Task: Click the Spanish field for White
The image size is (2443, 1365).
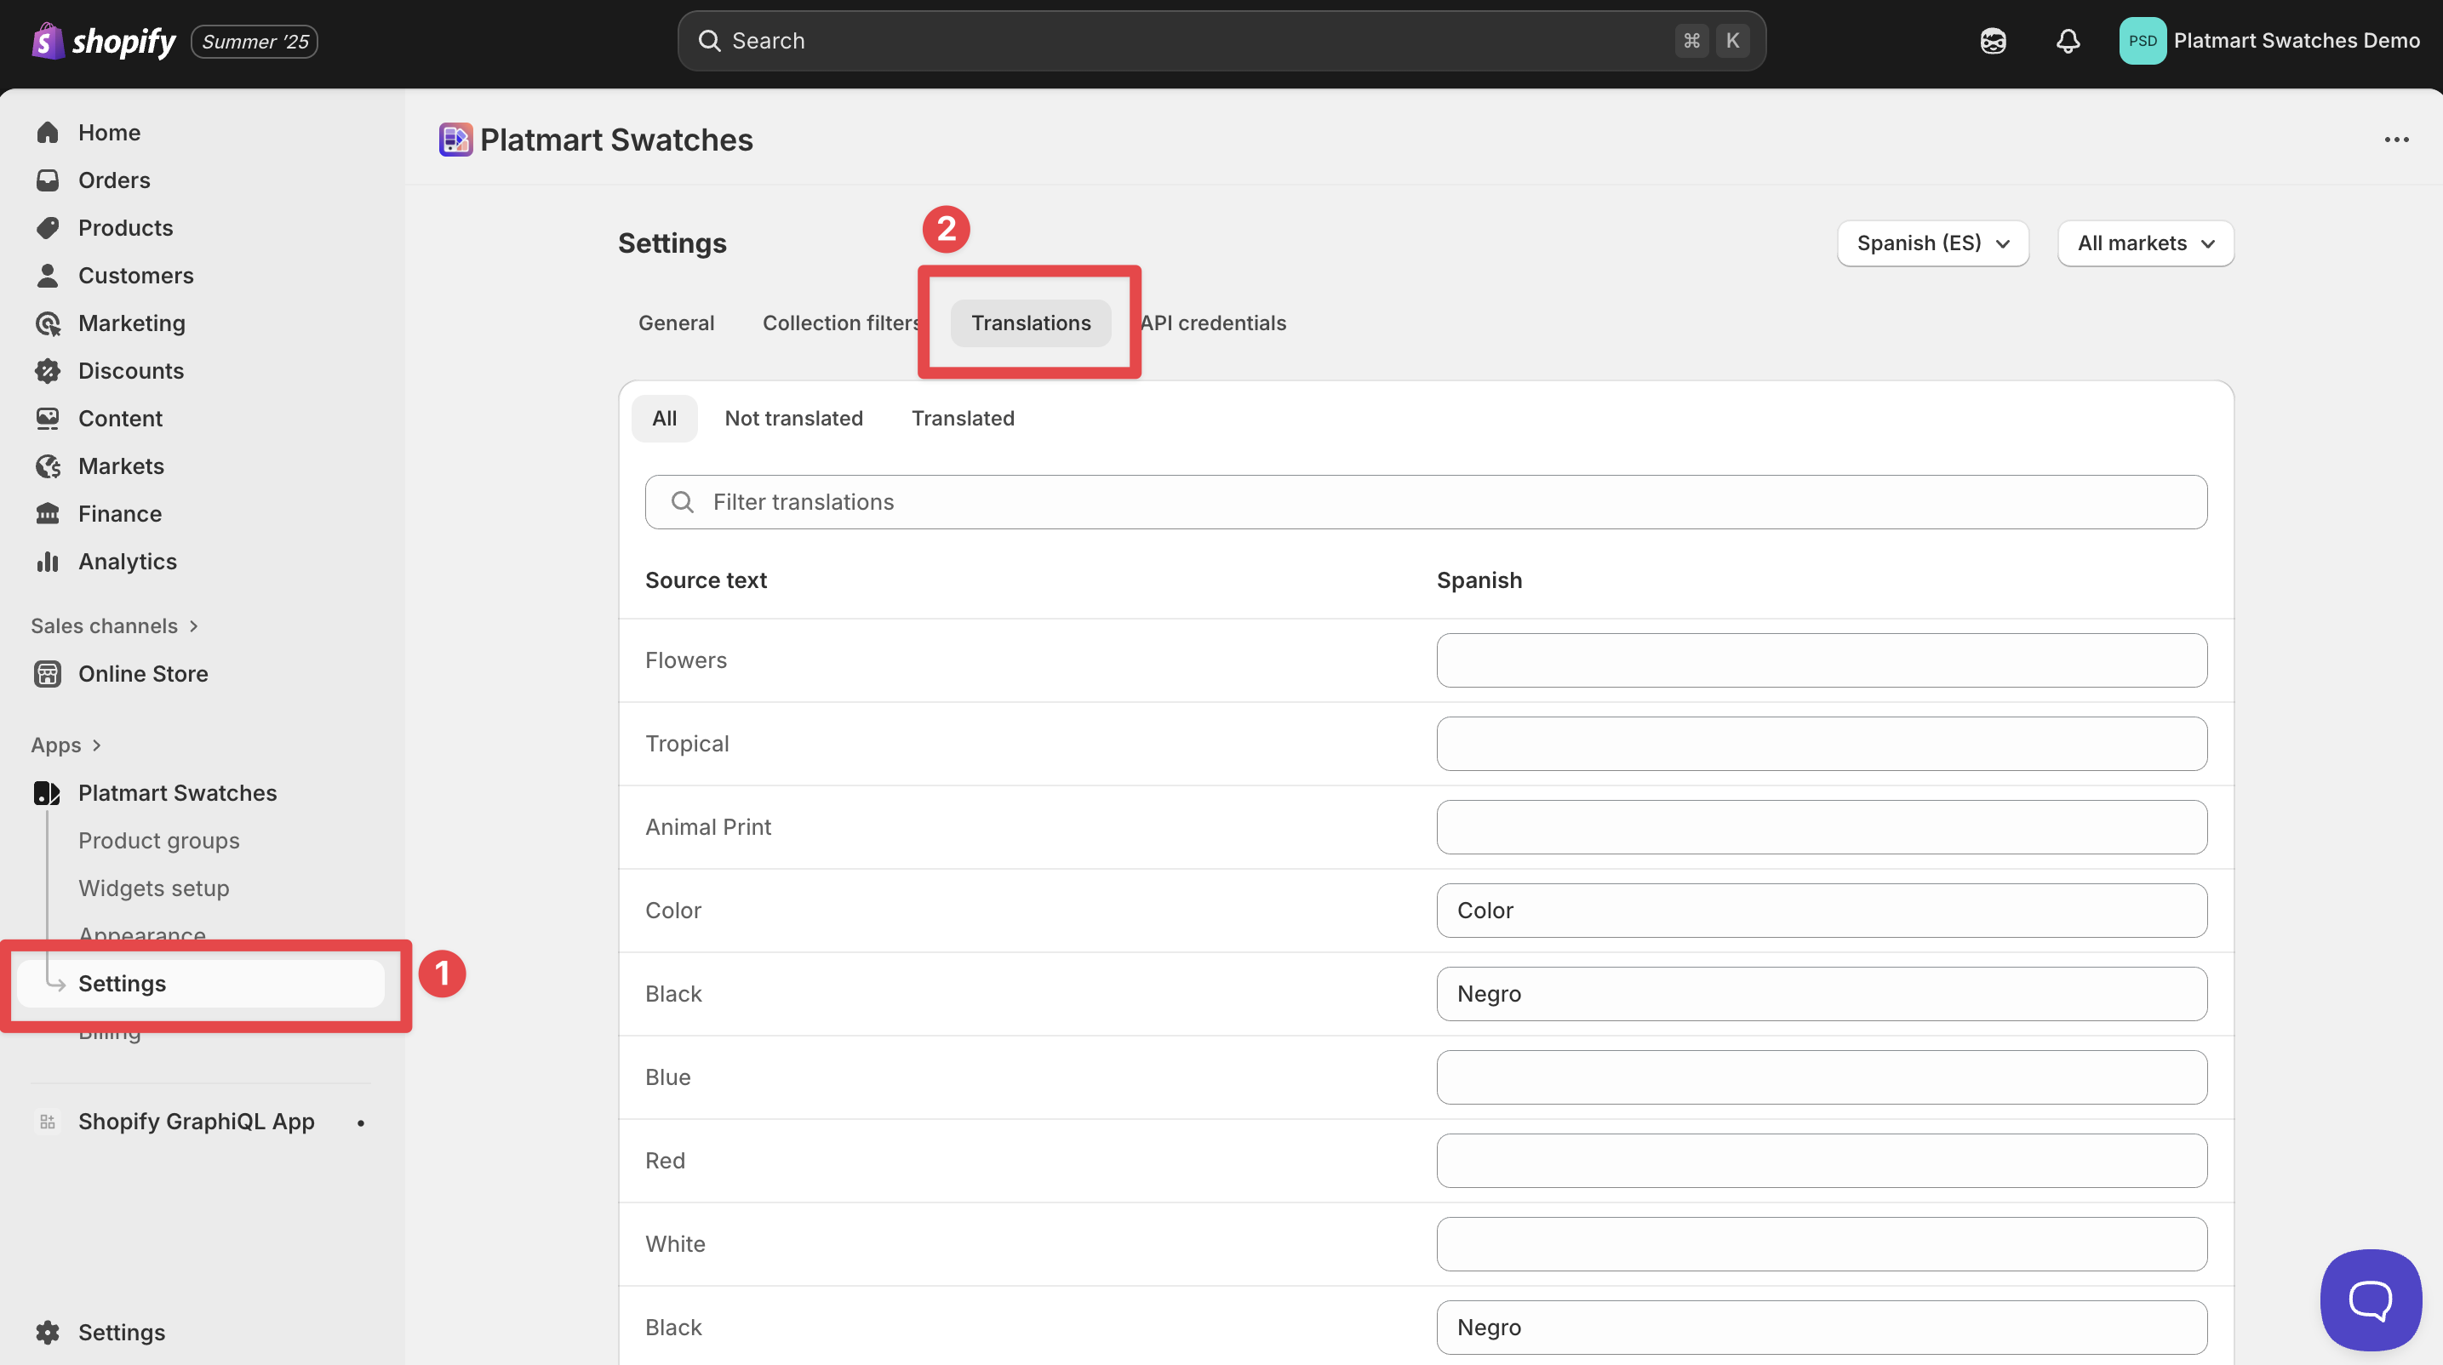Action: (x=1821, y=1245)
